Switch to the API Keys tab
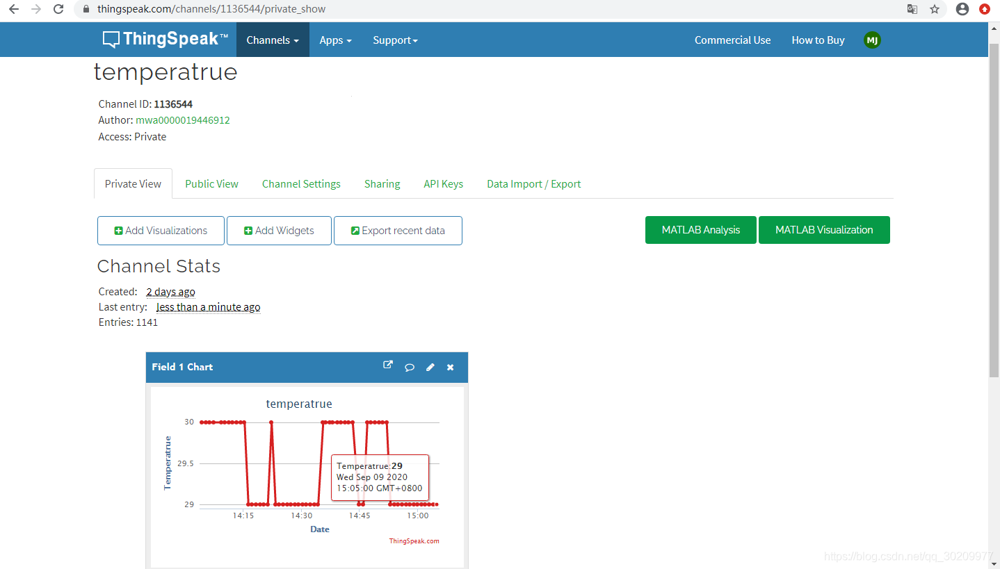Image resolution: width=1000 pixels, height=569 pixels. click(443, 183)
